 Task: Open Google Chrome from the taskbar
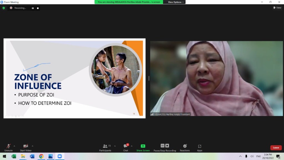click(x=41, y=156)
